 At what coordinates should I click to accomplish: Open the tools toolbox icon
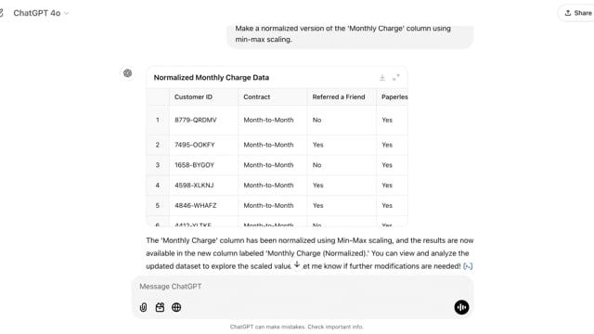coord(160,307)
